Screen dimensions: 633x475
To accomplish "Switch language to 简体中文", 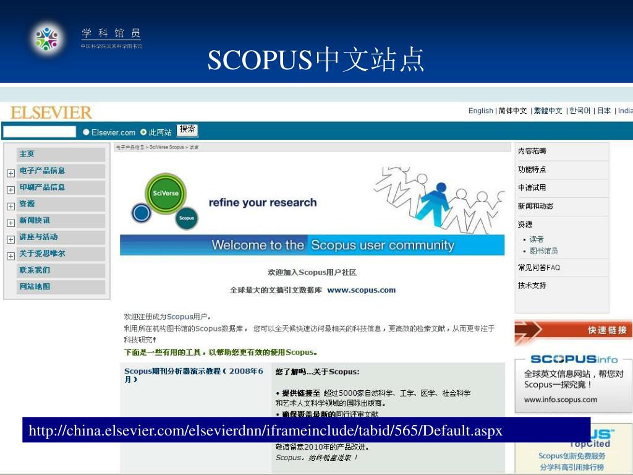I will click(512, 111).
